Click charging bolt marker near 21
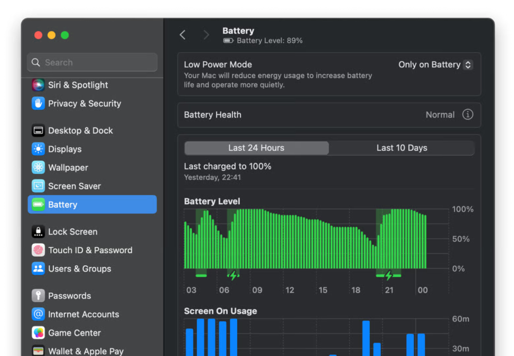 pos(389,275)
